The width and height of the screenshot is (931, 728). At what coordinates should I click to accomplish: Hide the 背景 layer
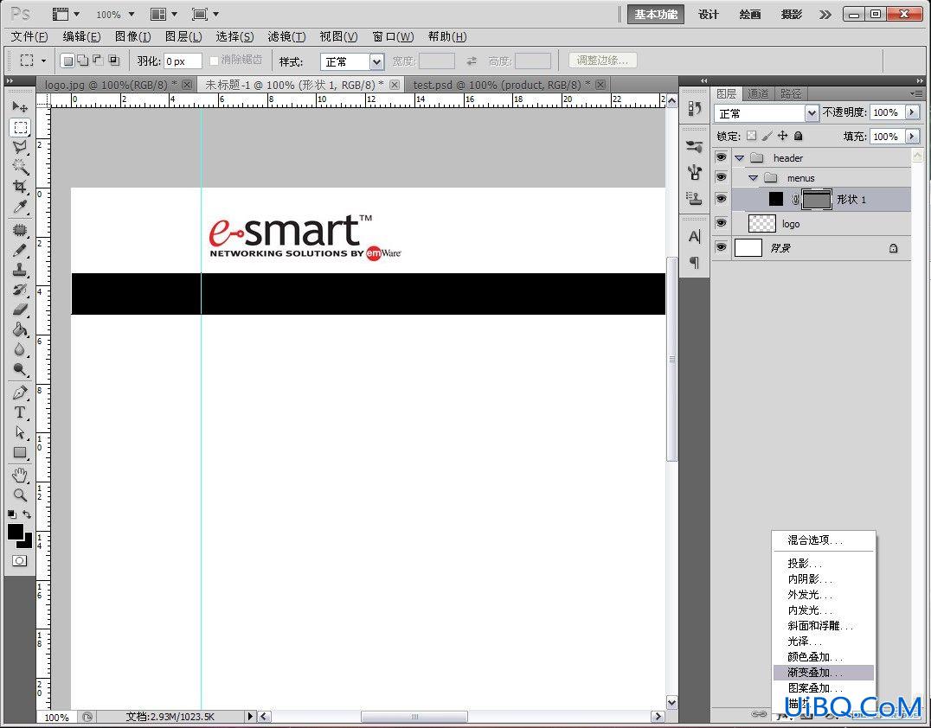coord(721,247)
